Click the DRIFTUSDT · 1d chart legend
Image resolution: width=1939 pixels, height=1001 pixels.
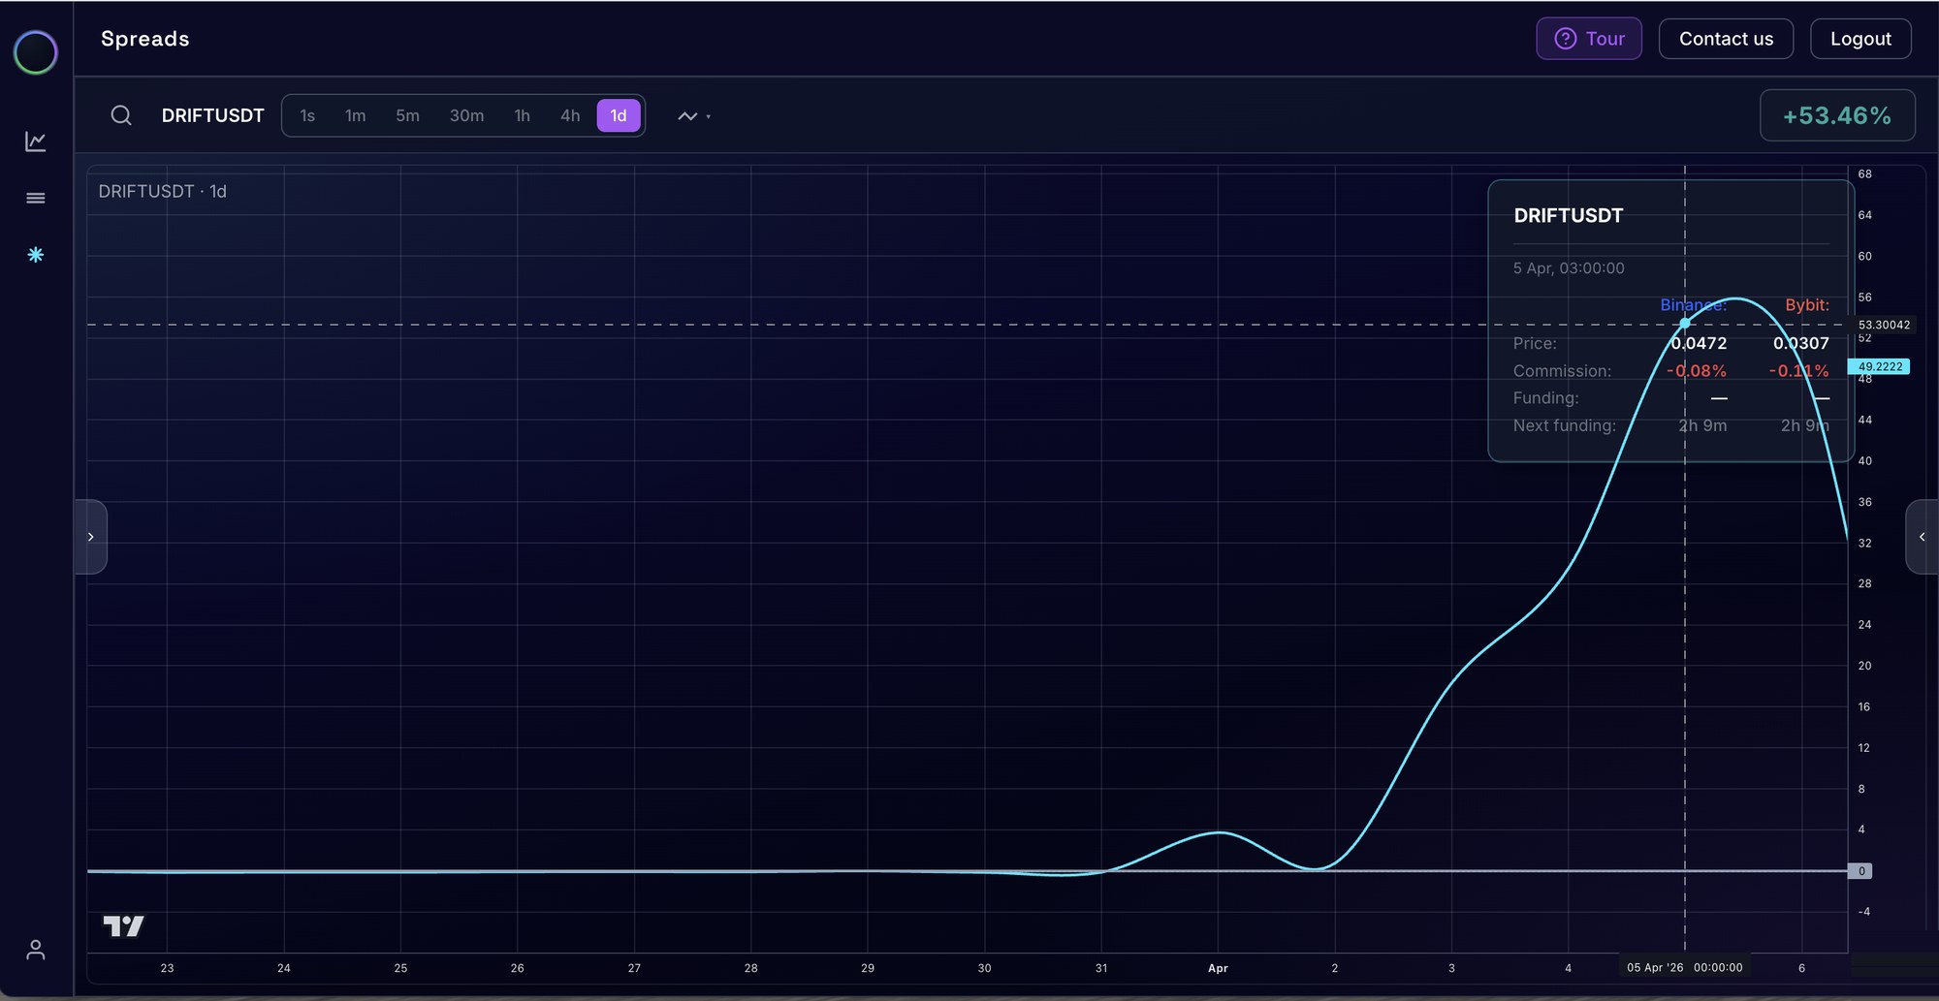click(x=163, y=192)
